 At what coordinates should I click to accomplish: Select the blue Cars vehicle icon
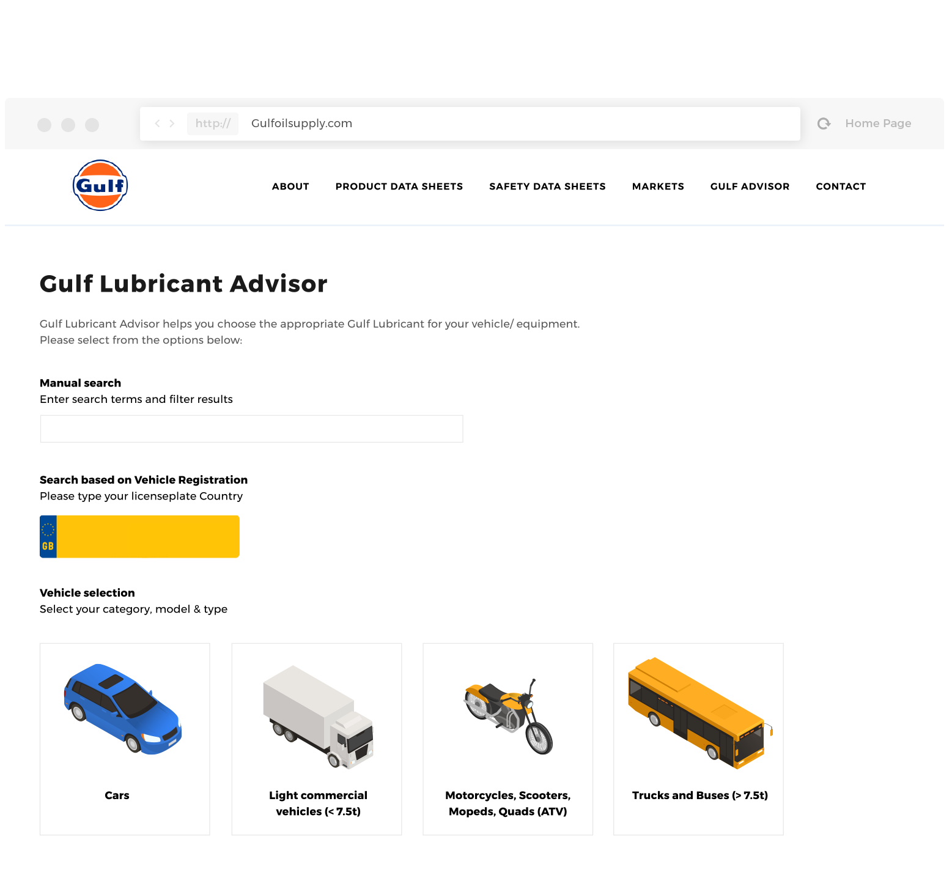tap(123, 709)
